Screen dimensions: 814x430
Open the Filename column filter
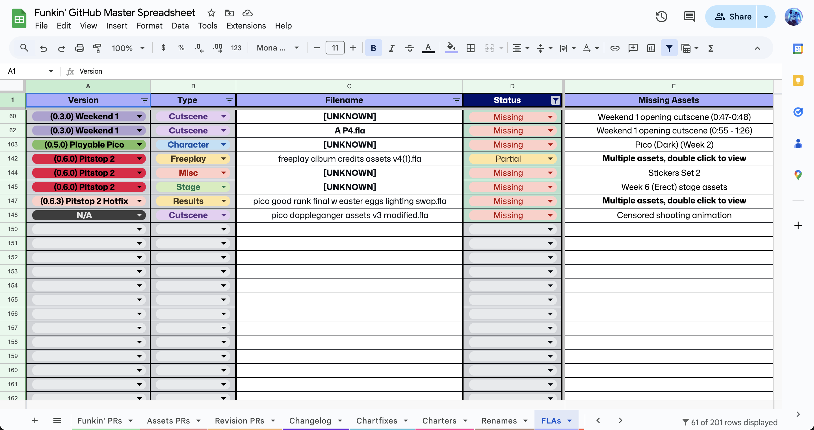point(456,100)
